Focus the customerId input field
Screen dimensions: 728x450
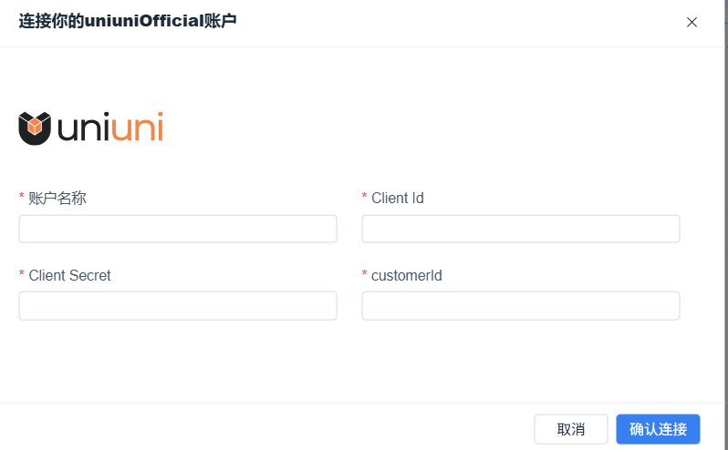pyautogui.click(x=521, y=305)
